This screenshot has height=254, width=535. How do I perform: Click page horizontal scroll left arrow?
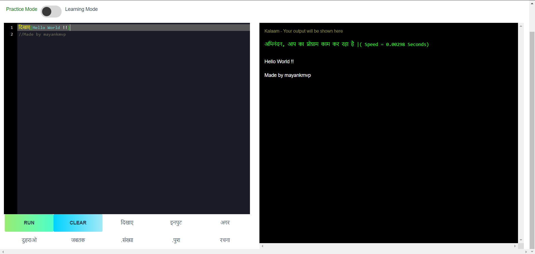coord(3,251)
